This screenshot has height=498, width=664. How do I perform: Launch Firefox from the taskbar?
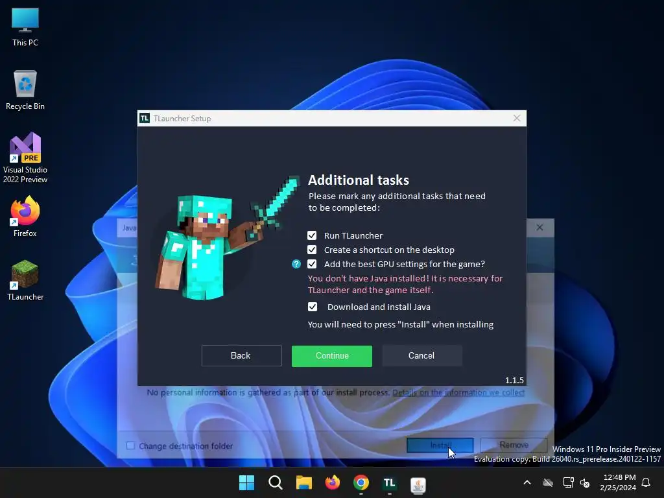pyautogui.click(x=333, y=482)
